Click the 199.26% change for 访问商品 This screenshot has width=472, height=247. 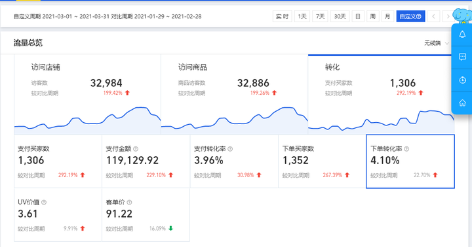coord(260,93)
